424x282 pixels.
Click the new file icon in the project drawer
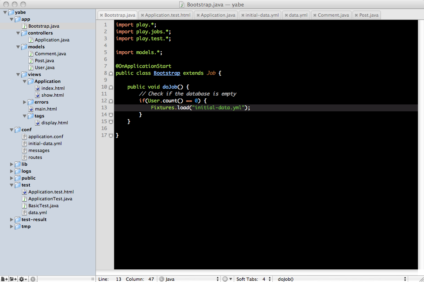[4, 279]
